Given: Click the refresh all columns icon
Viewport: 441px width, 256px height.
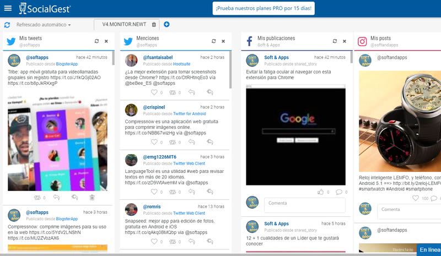Looking at the screenshot, I should [7, 25].
